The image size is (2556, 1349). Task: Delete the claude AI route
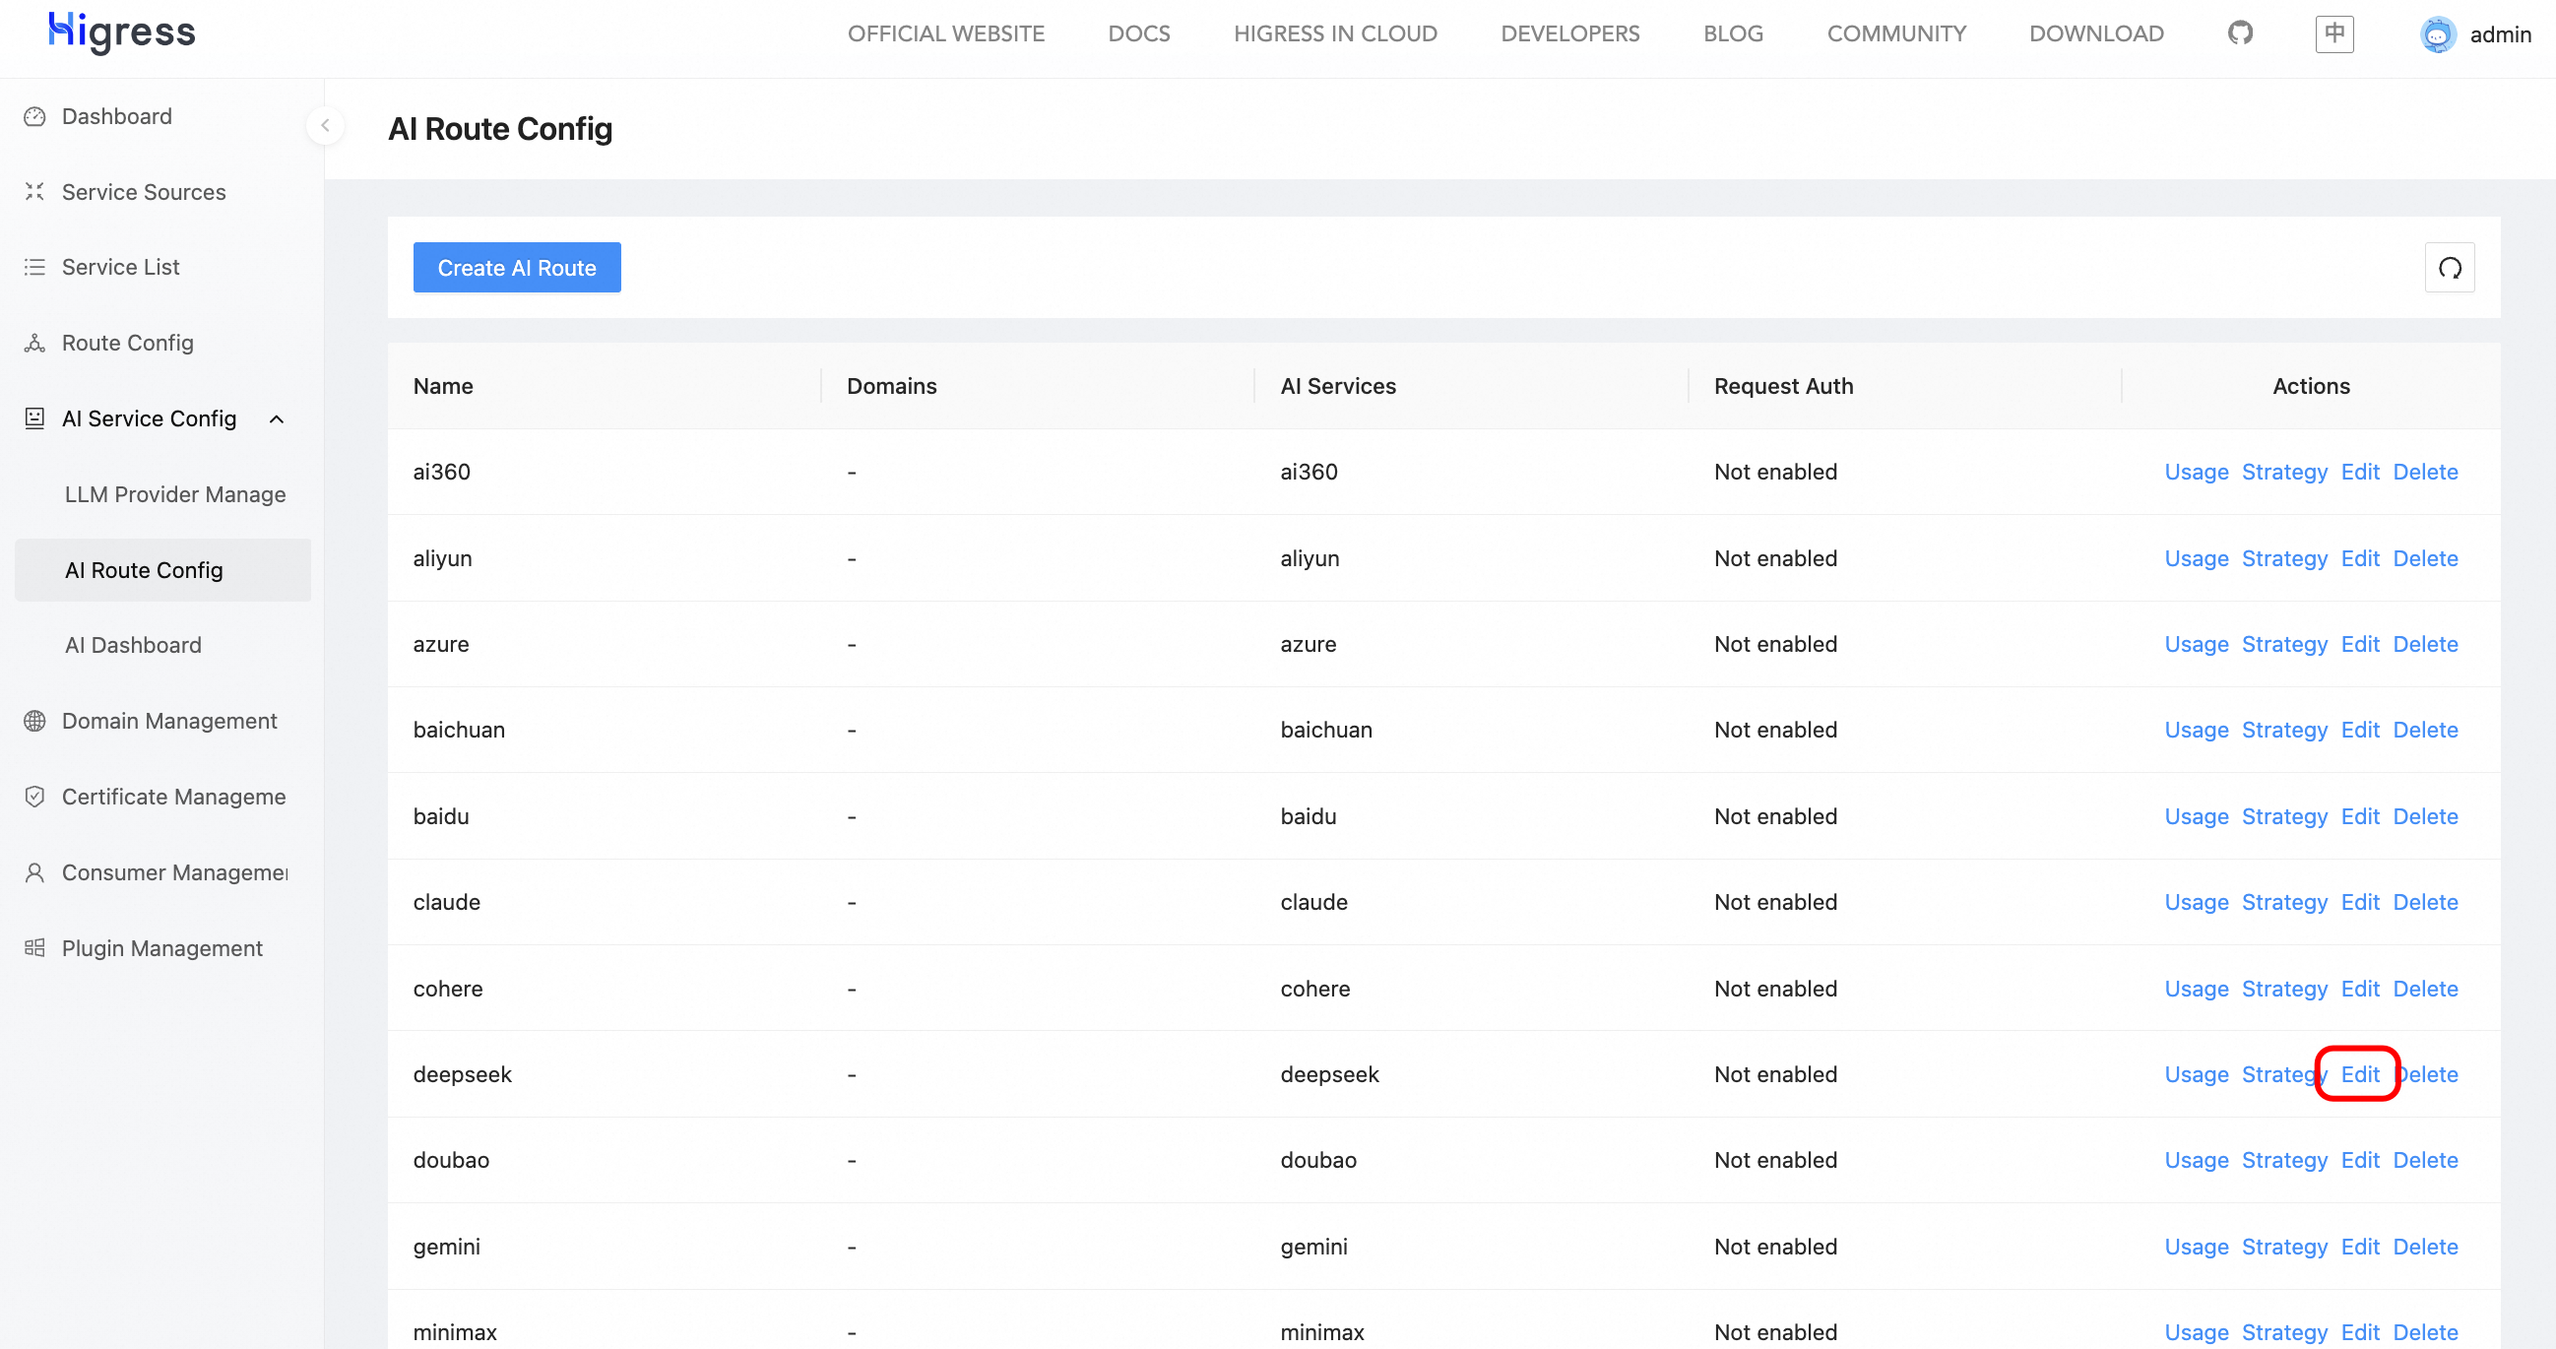2424,902
